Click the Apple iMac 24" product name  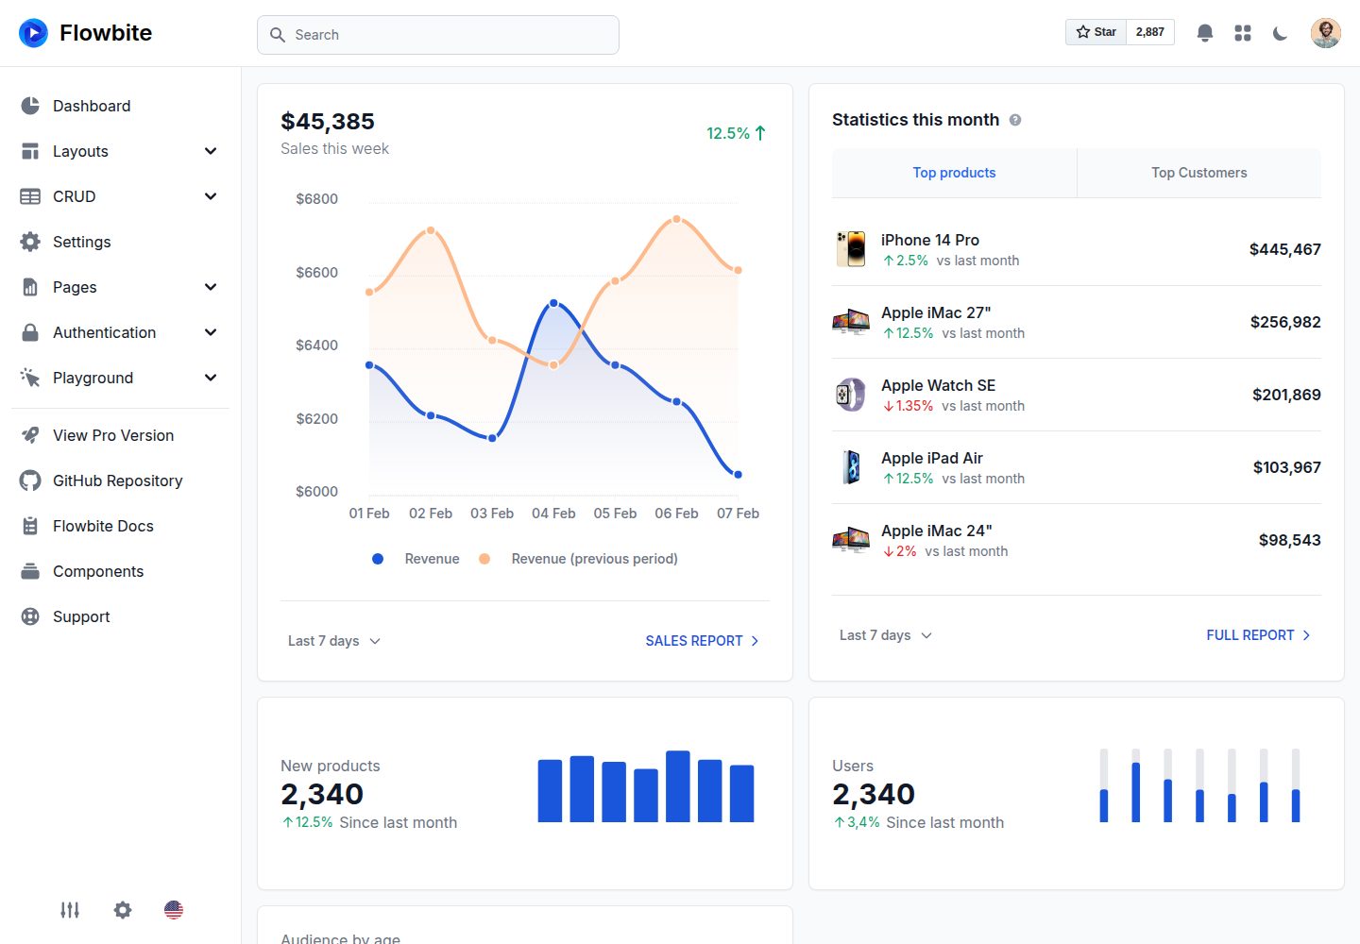pyautogui.click(x=937, y=531)
